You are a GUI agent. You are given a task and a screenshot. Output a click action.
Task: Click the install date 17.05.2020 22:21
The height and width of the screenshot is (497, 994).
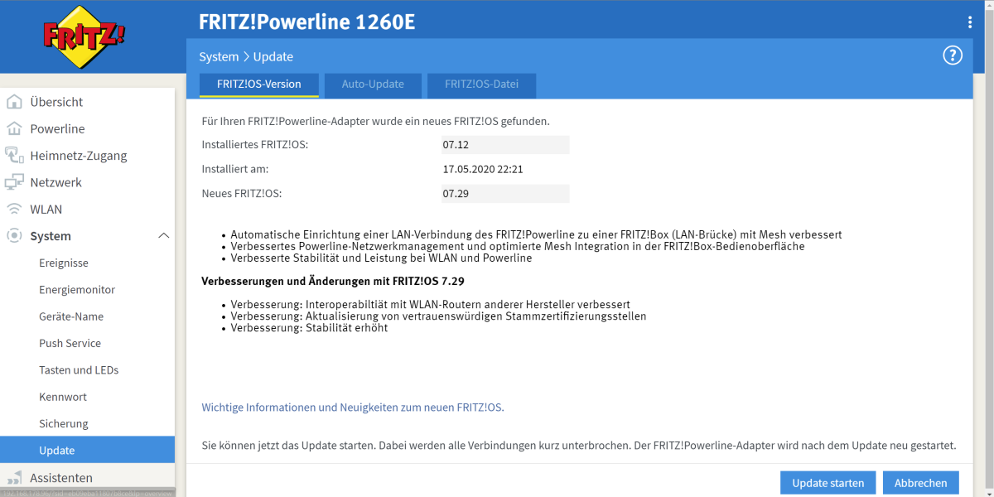[483, 169]
